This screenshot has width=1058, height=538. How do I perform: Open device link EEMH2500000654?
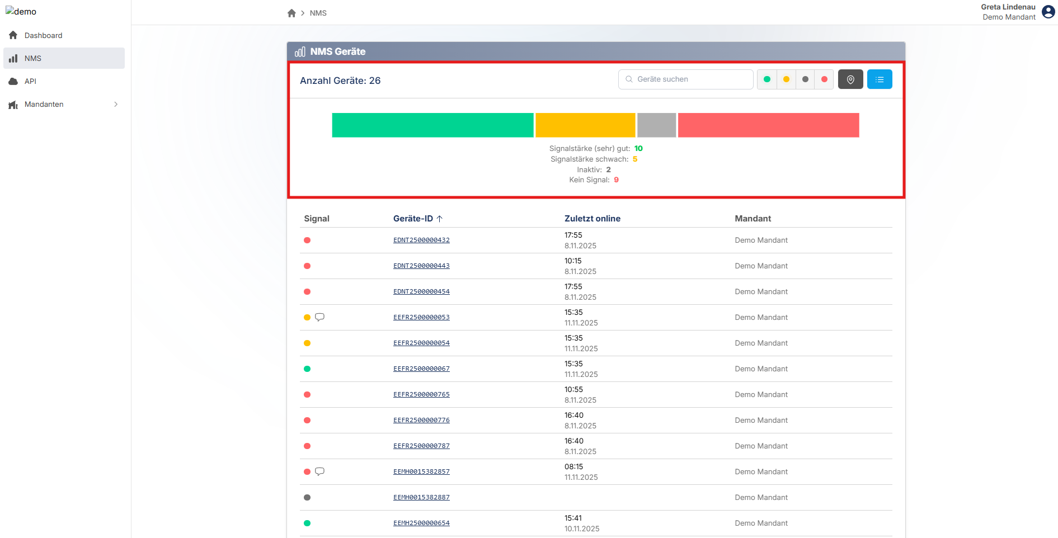coord(421,523)
